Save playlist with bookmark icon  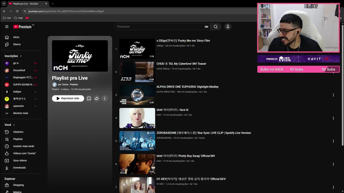click(x=89, y=98)
